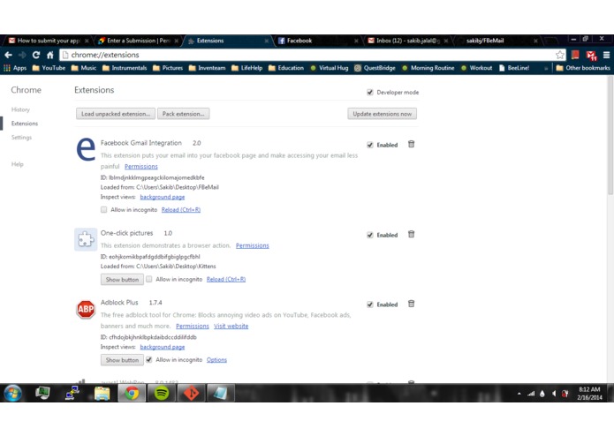Image resolution: width=614 pixels, height=436 pixels.
Task: Open the Git application on the taskbar
Action: point(191,393)
